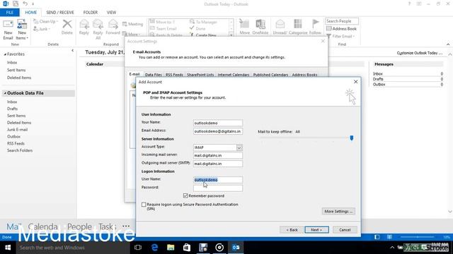This screenshot has height=254, width=453.
Task: Click Outgoing mail server SMTP field
Action: (218, 164)
